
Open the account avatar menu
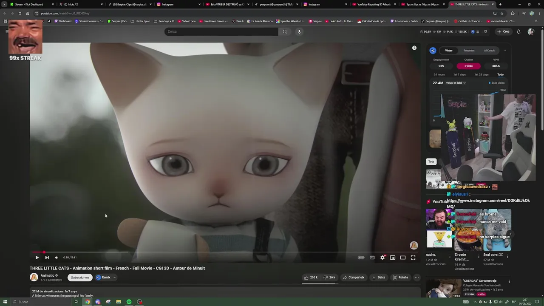pyautogui.click(x=530, y=31)
